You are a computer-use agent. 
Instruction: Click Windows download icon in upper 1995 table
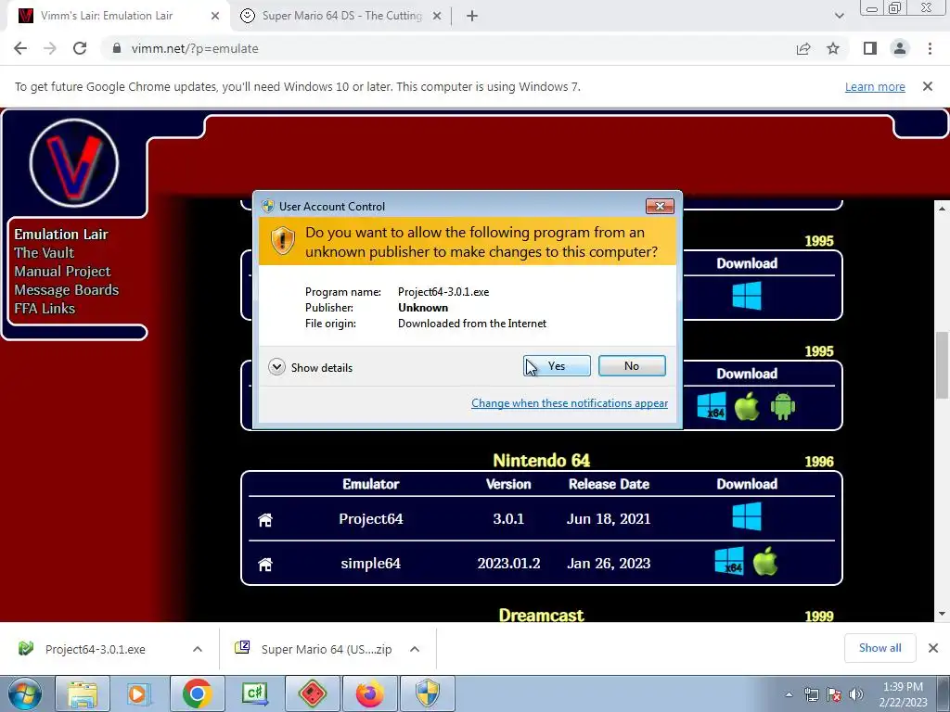pyautogui.click(x=747, y=296)
